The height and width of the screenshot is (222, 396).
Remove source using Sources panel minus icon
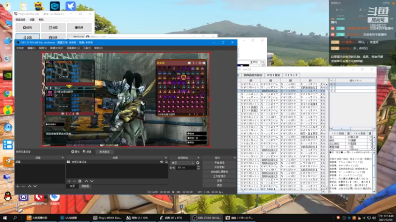[74, 181]
